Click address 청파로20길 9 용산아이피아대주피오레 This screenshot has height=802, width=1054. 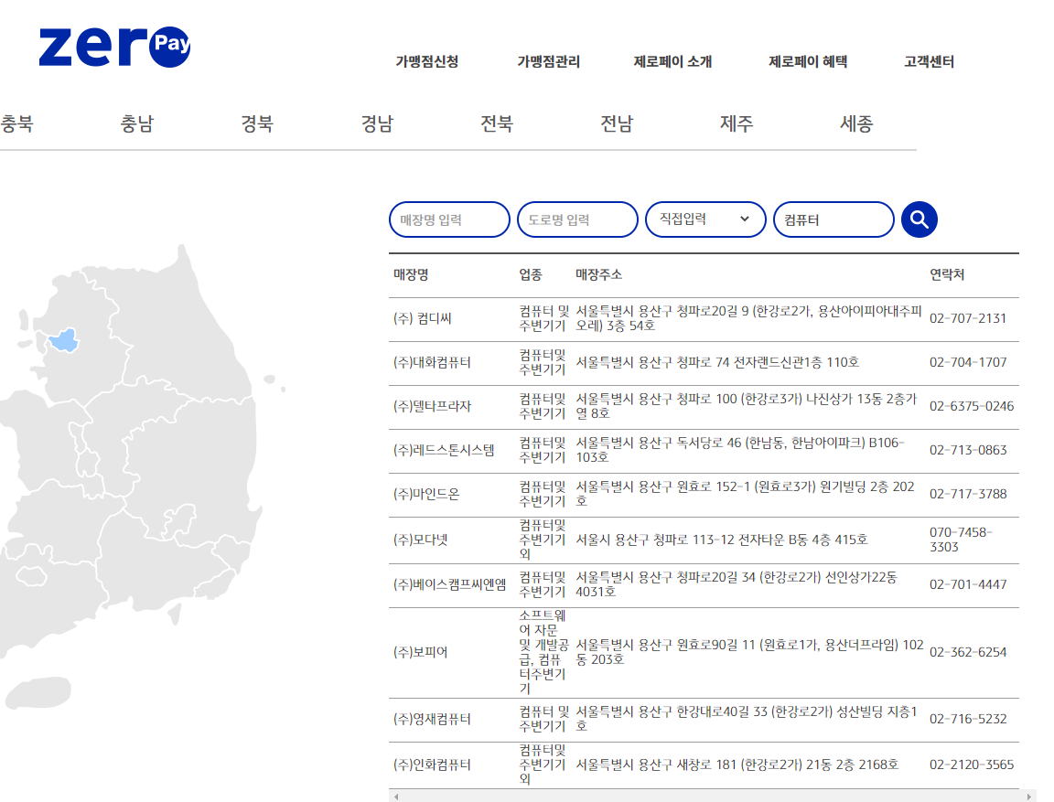point(748,318)
